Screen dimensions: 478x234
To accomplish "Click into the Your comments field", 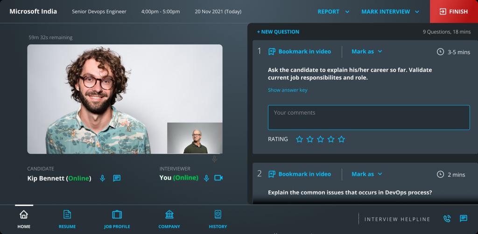I will point(368,117).
